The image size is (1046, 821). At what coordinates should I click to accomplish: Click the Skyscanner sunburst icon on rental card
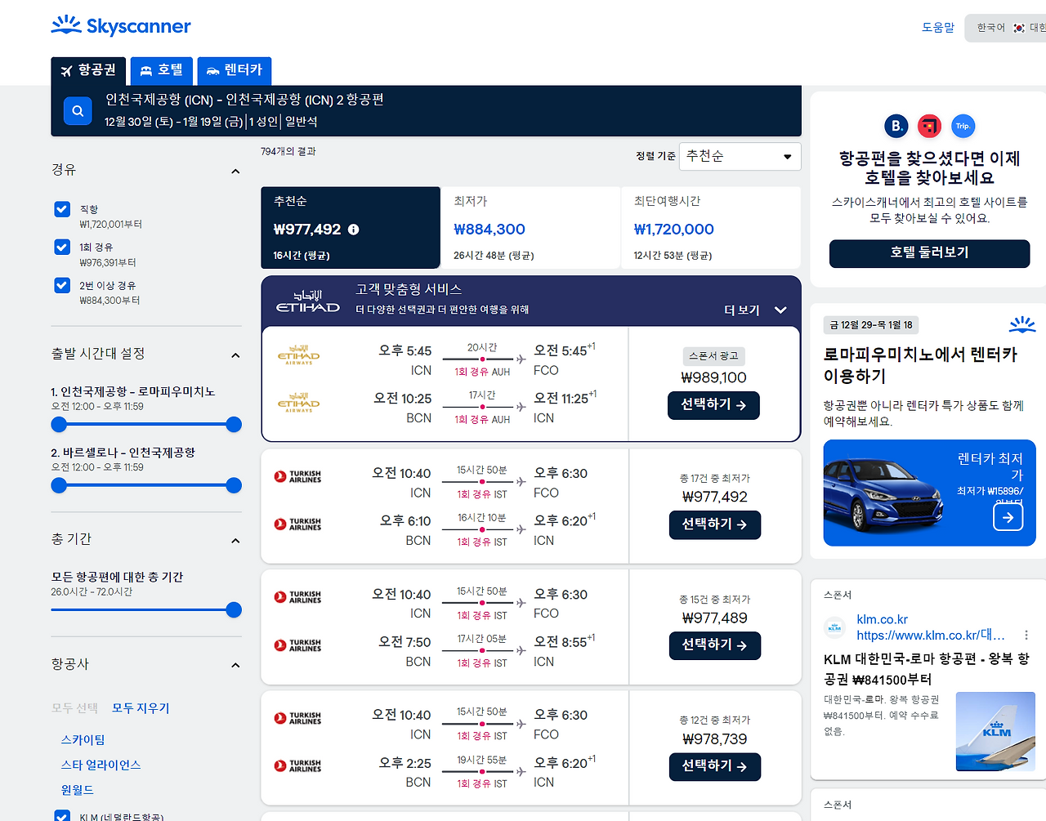(x=1022, y=324)
